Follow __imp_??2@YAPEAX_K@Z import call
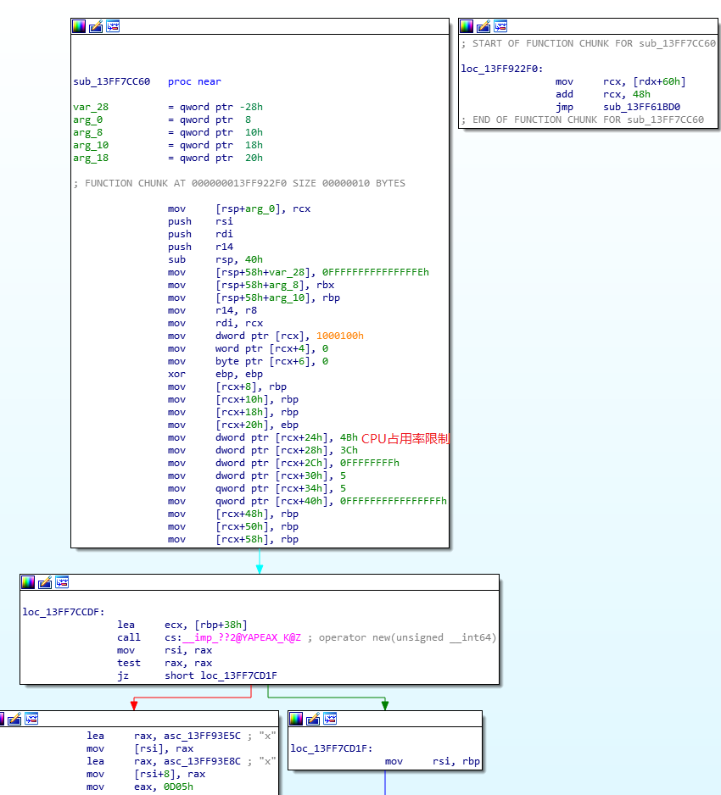Screen dimensions: 721x795 (x=242, y=637)
